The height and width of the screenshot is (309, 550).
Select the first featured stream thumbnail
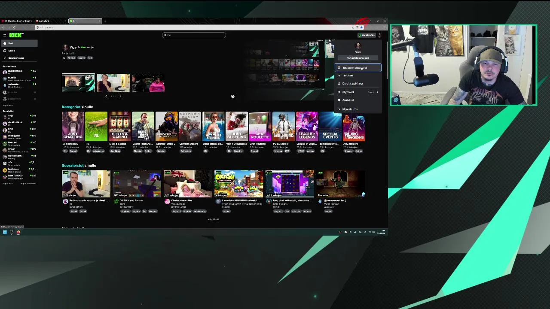(x=78, y=83)
